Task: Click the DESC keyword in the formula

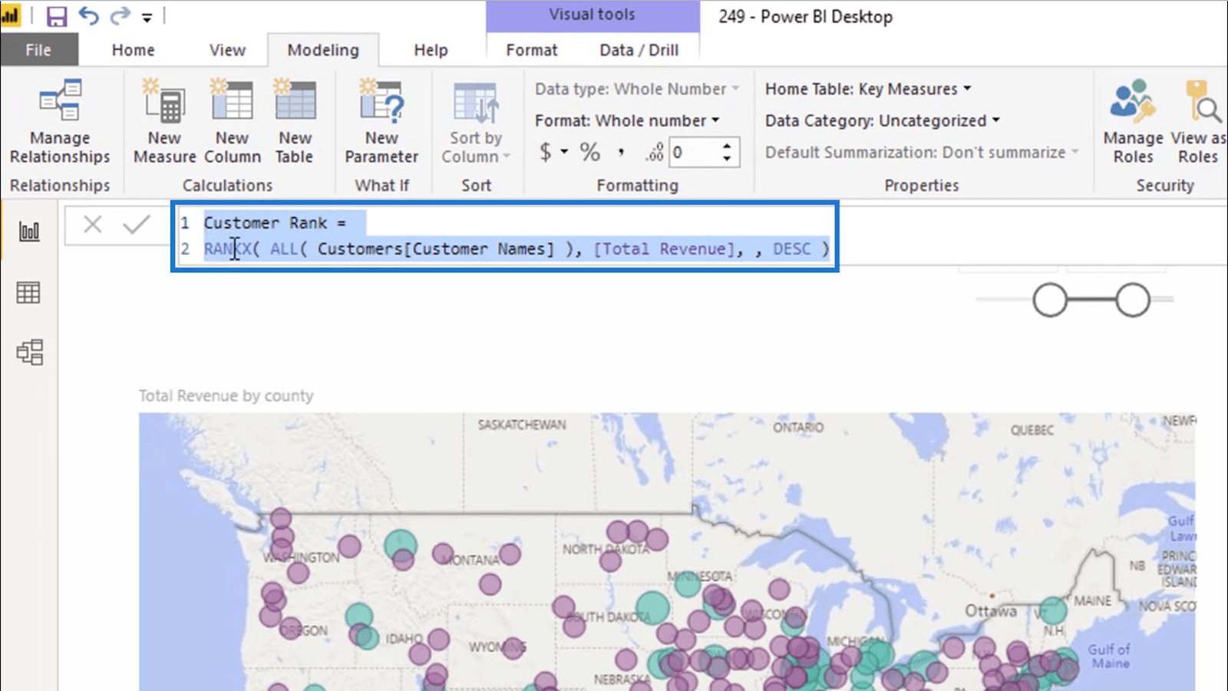Action: point(791,249)
